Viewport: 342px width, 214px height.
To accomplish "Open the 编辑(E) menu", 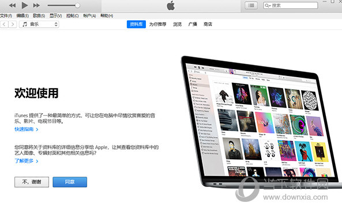I will pos(22,16).
